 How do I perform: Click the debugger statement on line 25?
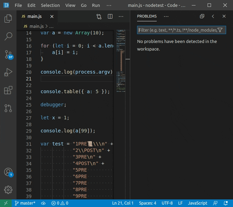click(x=53, y=105)
